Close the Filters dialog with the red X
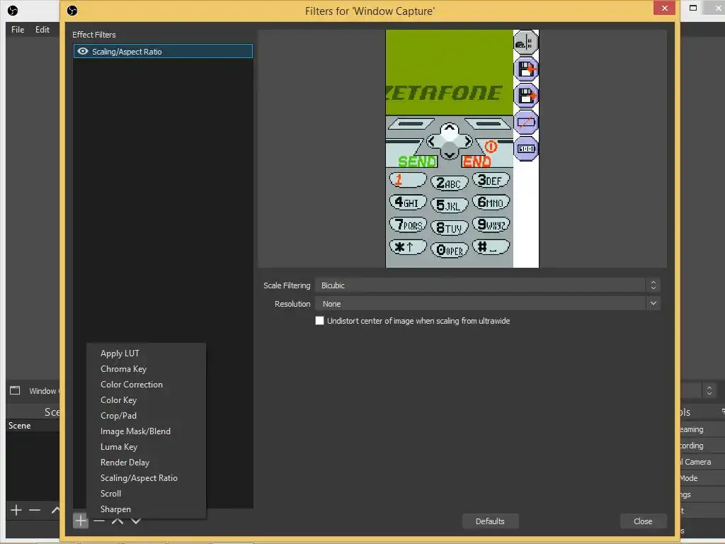The height and width of the screenshot is (544, 725). pyautogui.click(x=664, y=8)
